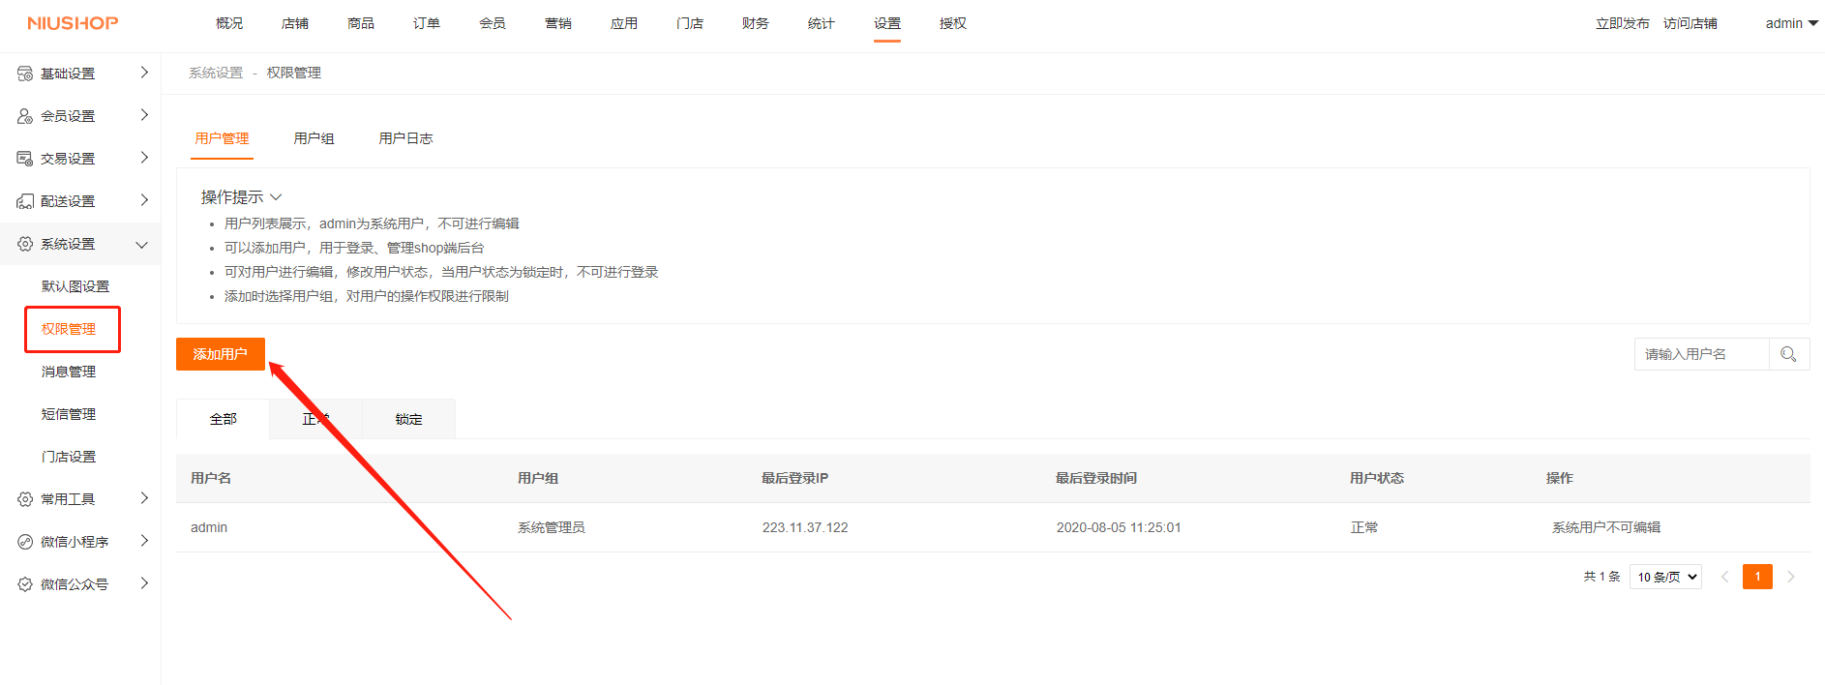Click the 最后登录时间 column header
The width and height of the screenshot is (1825, 685).
[x=1096, y=478]
